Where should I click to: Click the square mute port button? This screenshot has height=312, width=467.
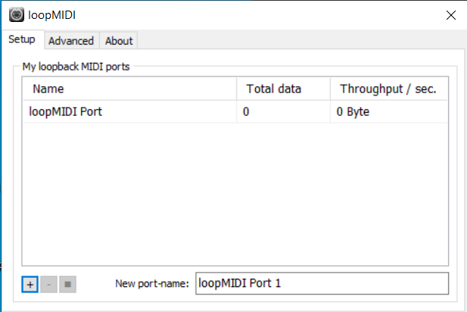tap(67, 284)
